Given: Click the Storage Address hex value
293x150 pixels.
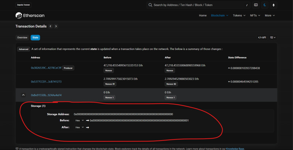Looking at the screenshot, I should point(123,114).
